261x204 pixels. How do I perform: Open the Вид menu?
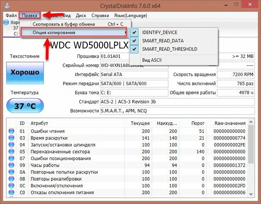(x=67, y=16)
